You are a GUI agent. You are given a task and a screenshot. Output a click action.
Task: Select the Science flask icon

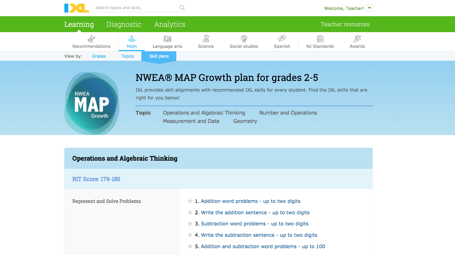[x=206, y=39]
